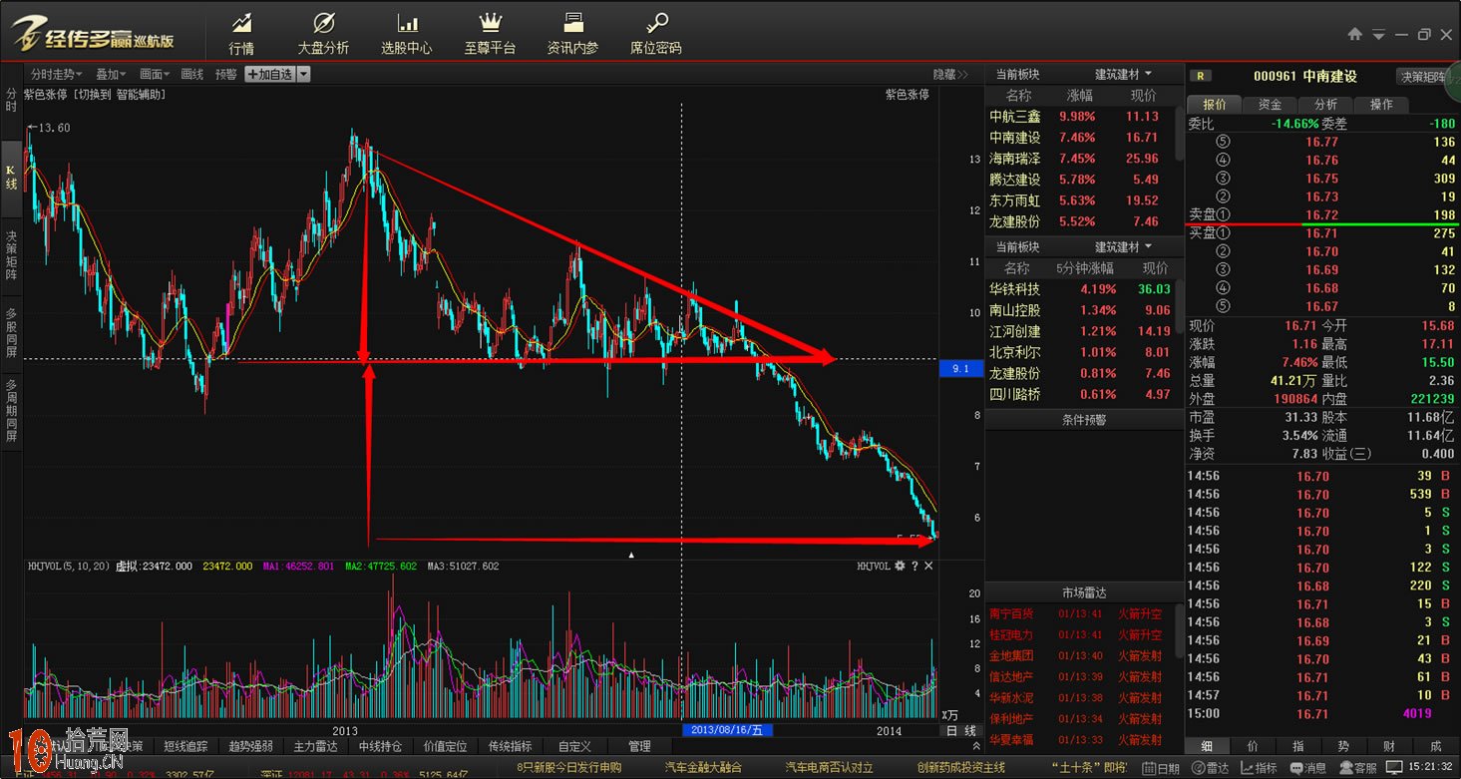The width and height of the screenshot is (1461, 779).
Task: Open the top 建筑建材 sector dropdown
Action: pyautogui.click(x=1123, y=74)
